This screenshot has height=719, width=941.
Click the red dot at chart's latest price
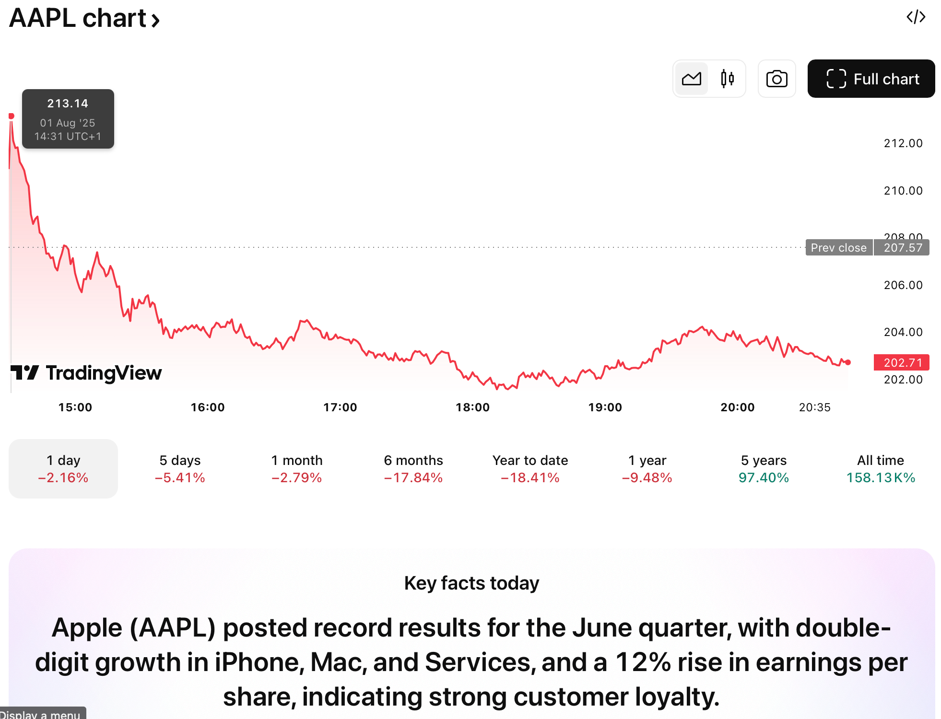848,362
